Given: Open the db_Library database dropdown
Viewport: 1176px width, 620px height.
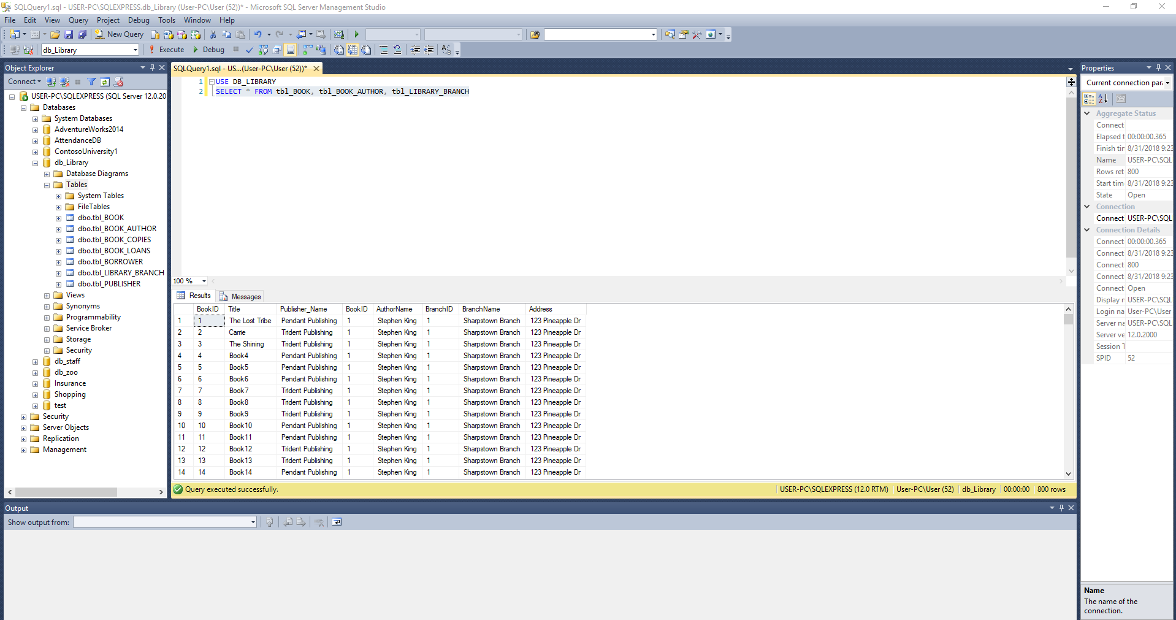Looking at the screenshot, I should (x=135, y=50).
